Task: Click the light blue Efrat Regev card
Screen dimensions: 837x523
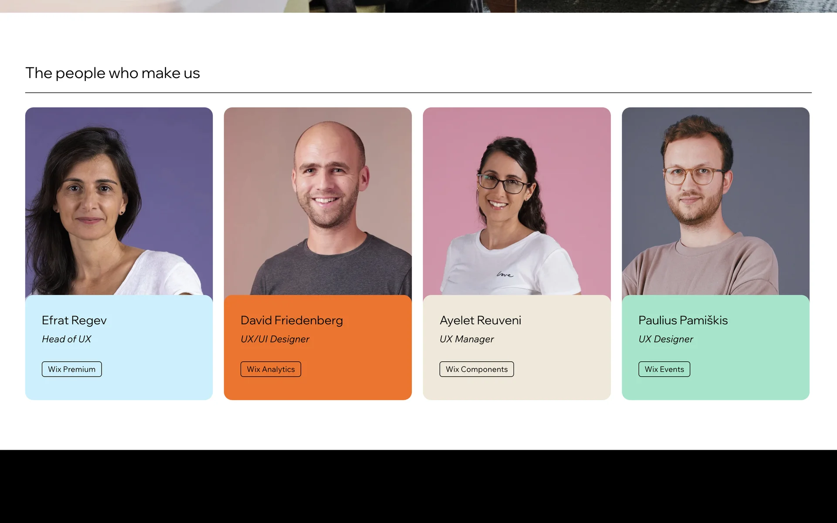Action: pyautogui.click(x=119, y=347)
